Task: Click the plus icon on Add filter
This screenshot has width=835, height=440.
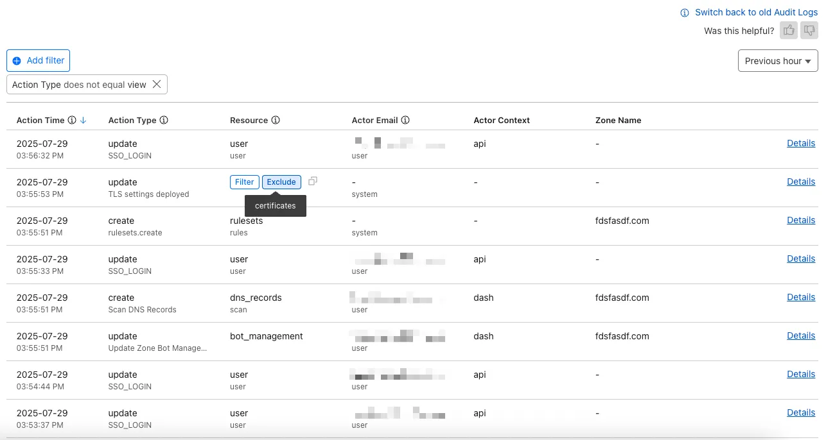Action: click(x=16, y=60)
